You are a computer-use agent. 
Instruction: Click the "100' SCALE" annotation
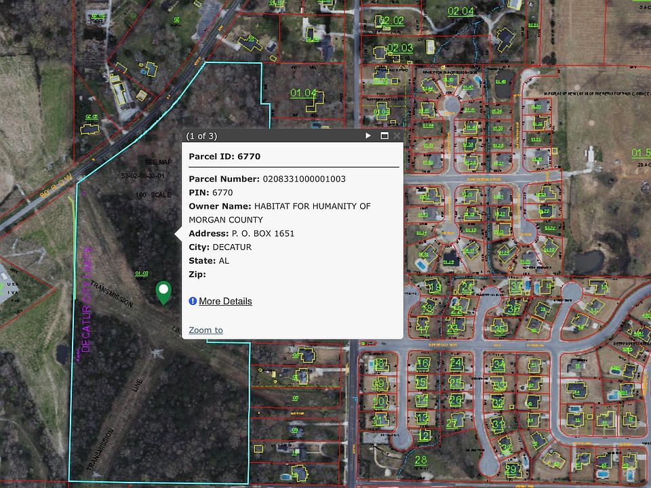point(153,195)
